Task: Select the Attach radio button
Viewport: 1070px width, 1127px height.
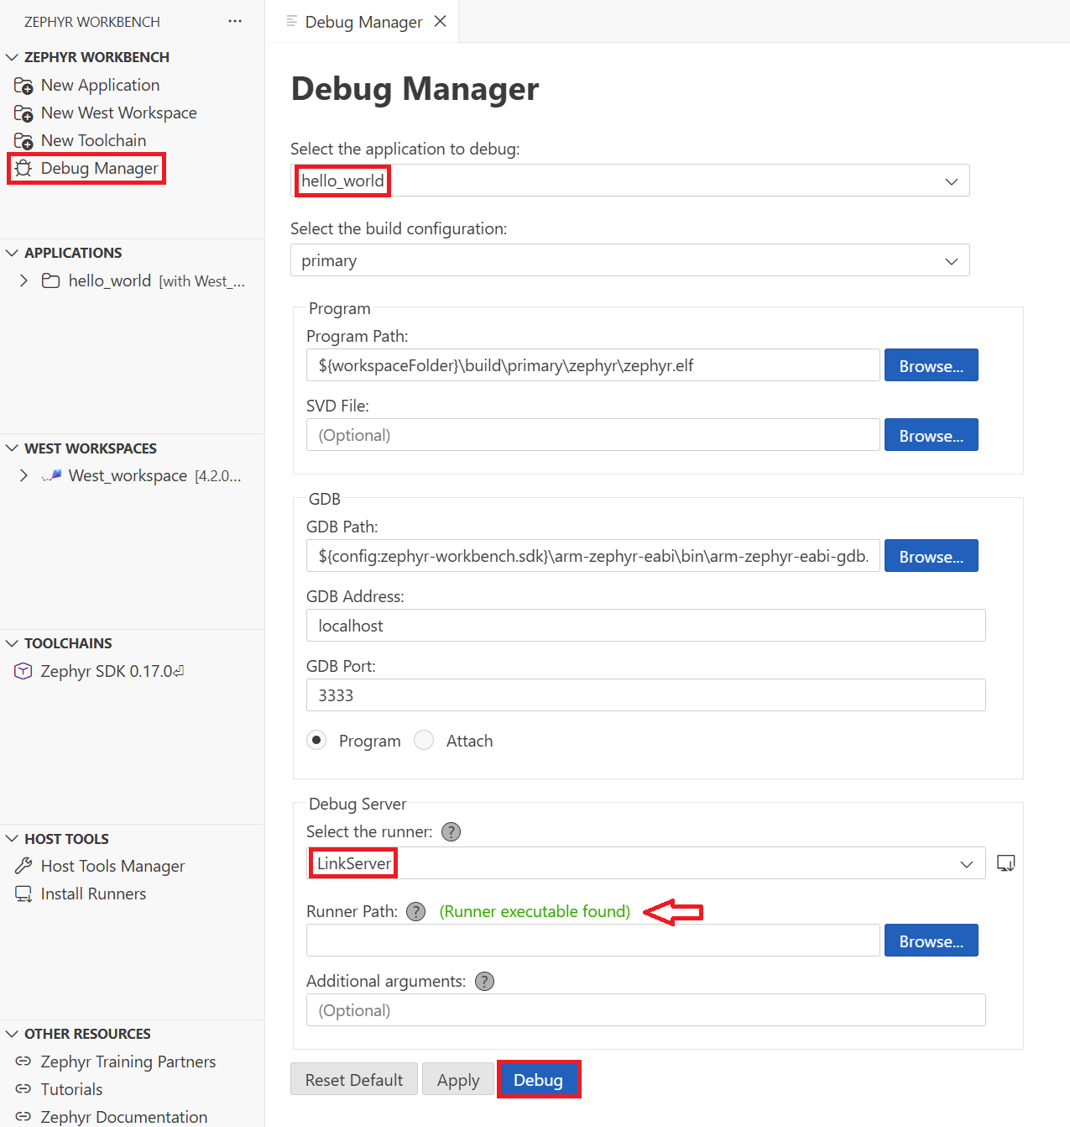Action: [424, 740]
